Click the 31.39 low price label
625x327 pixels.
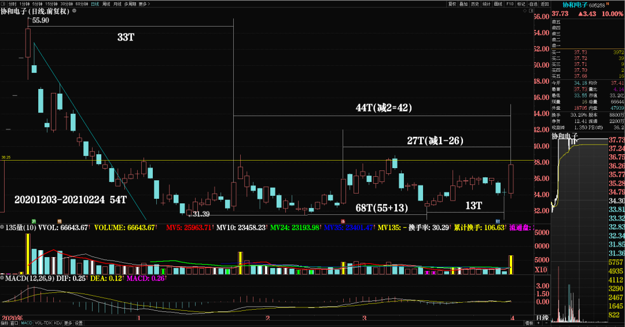(201, 214)
